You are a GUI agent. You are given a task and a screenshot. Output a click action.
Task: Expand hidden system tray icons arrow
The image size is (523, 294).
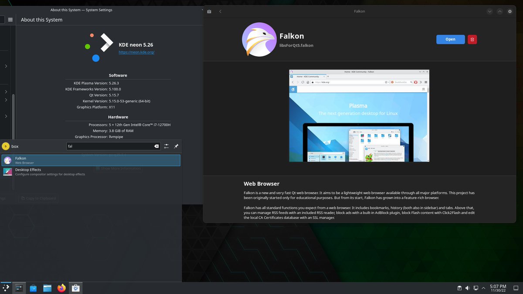click(x=483, y=288)
